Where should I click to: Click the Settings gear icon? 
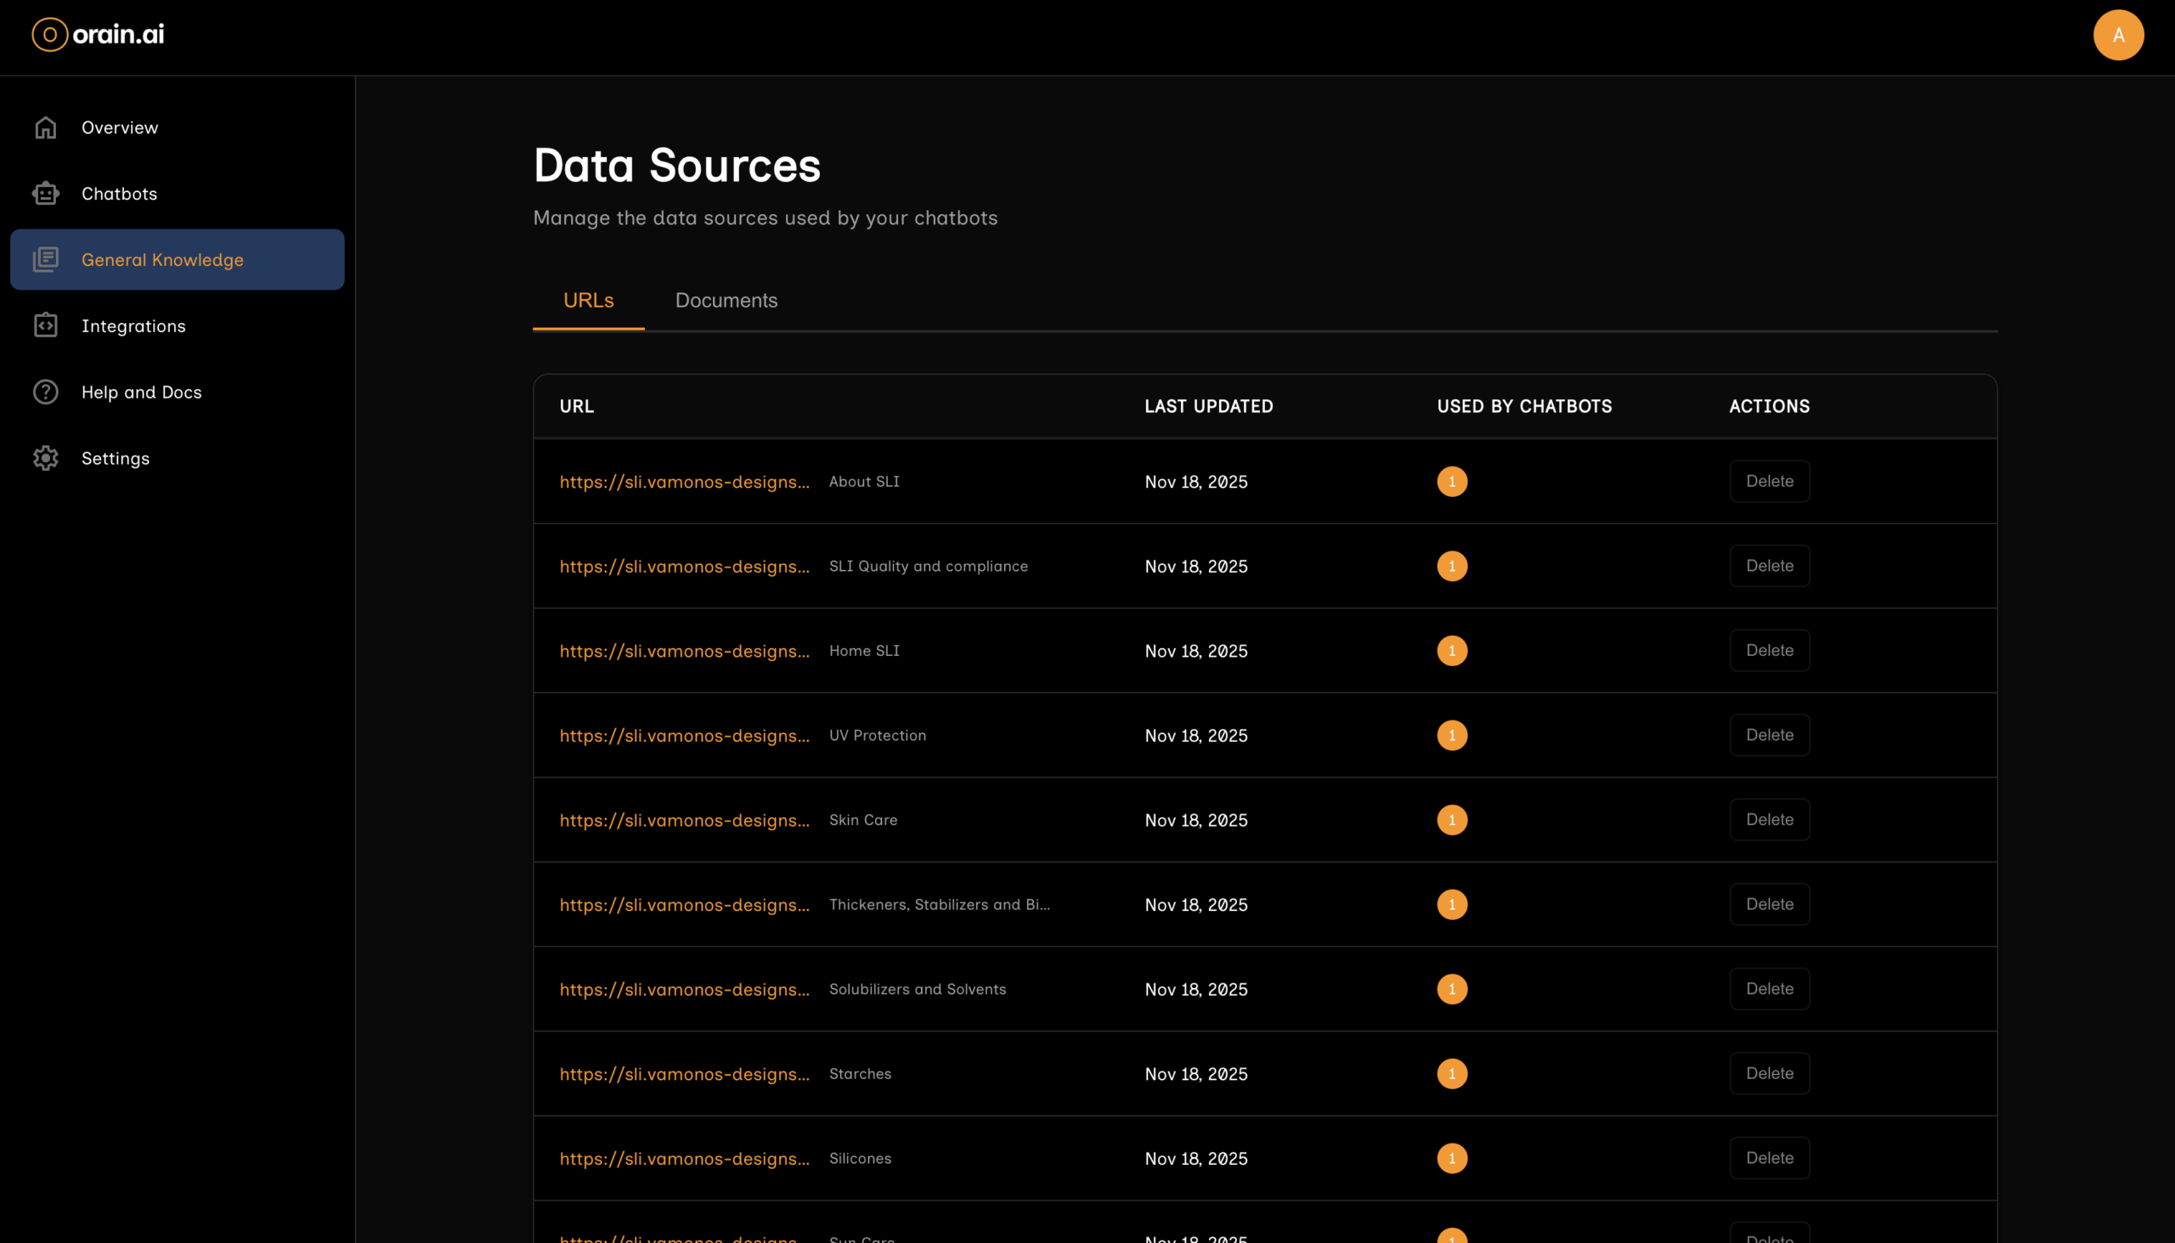click(45, 459)
